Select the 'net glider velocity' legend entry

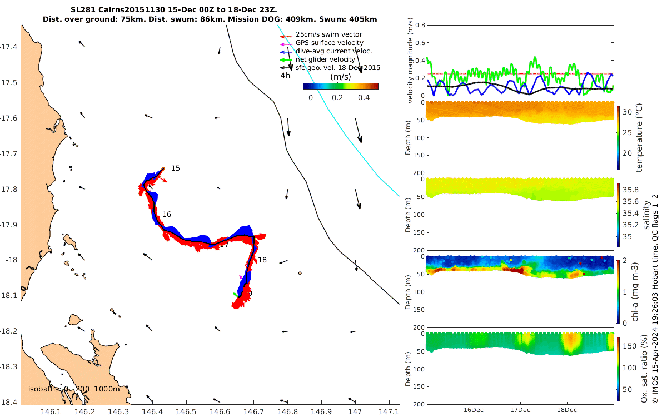pos(318,59)
